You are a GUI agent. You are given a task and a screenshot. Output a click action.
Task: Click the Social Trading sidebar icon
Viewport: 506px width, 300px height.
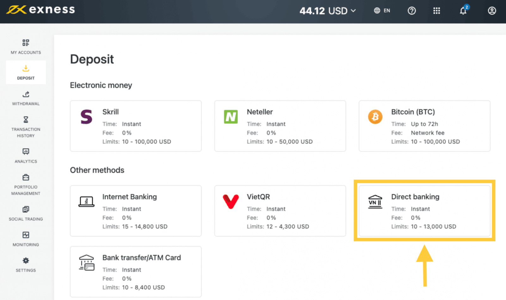[26, 209]
